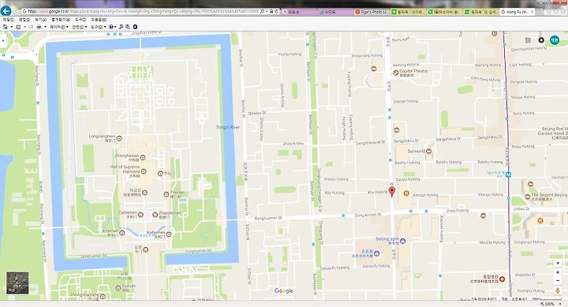
Task: Click the Print icon in command bar
Action: click(x=39, y=27)
